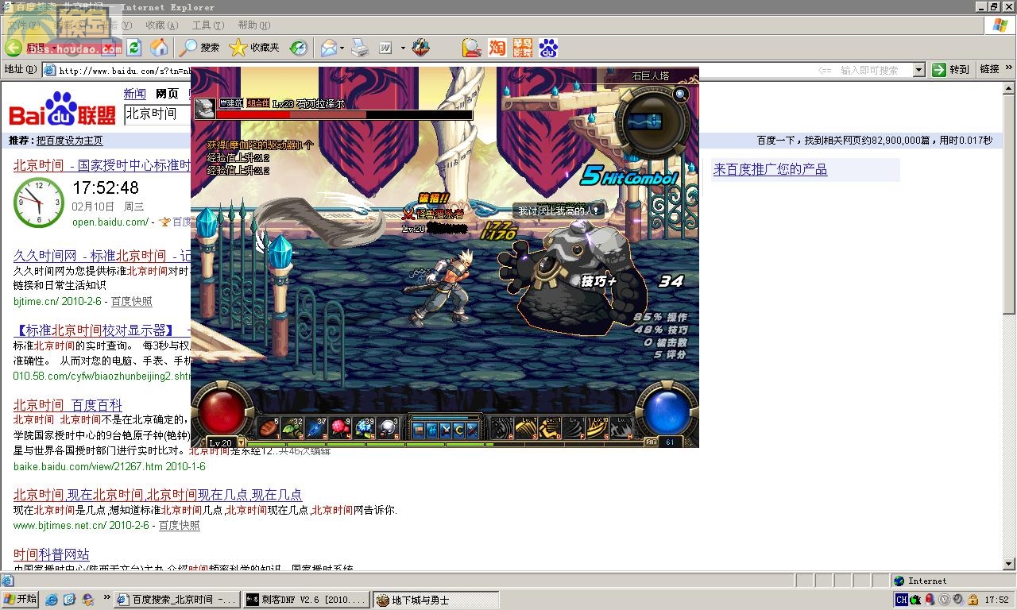
Task: Click the 开始 Start button
Action: [21, 600]
